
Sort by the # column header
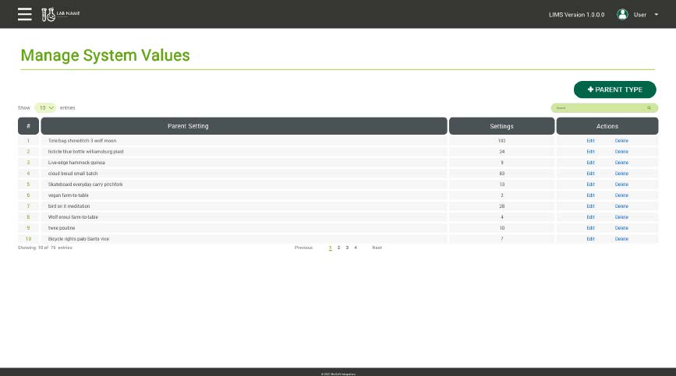tap(28, 126)
